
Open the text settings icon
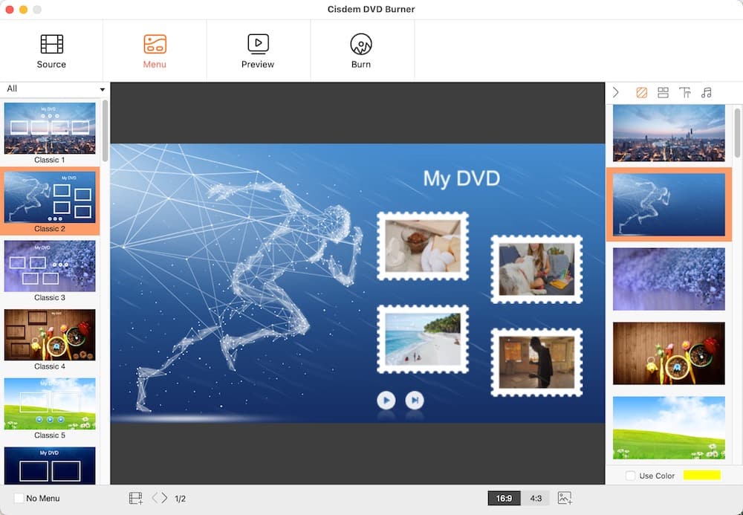coord(685,93)
